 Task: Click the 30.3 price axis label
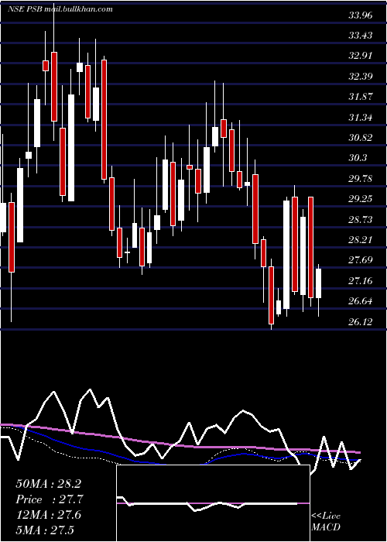(x=358, y=158)
